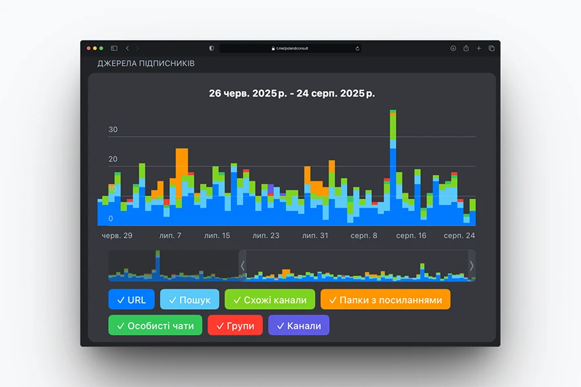The height and width of the screenshot is (387, 581).
Task: Click the forward navigation arrow
Action: tap(137, 48)
